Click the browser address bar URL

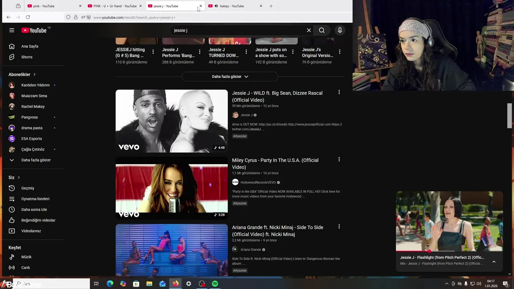tap(134, 17)
